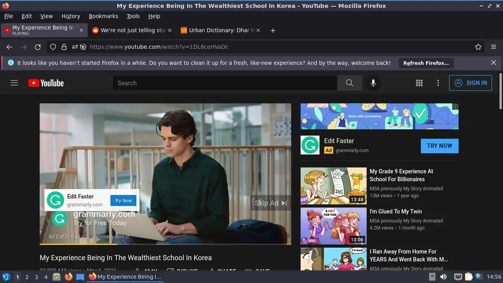Open YouTube settings three-dot menu
503x283 pixels.
(x=438, y=83)
